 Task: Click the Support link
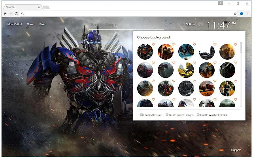click(236, 150)
